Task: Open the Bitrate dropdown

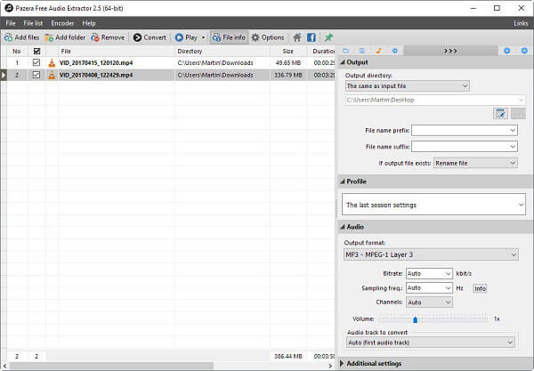Action: [429, 274]
